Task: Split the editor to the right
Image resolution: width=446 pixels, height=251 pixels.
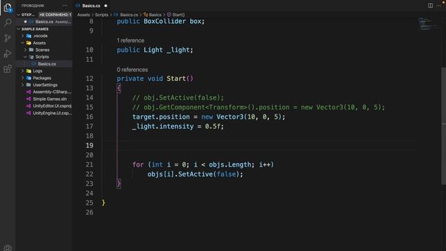Action: (x=431, y=6)
